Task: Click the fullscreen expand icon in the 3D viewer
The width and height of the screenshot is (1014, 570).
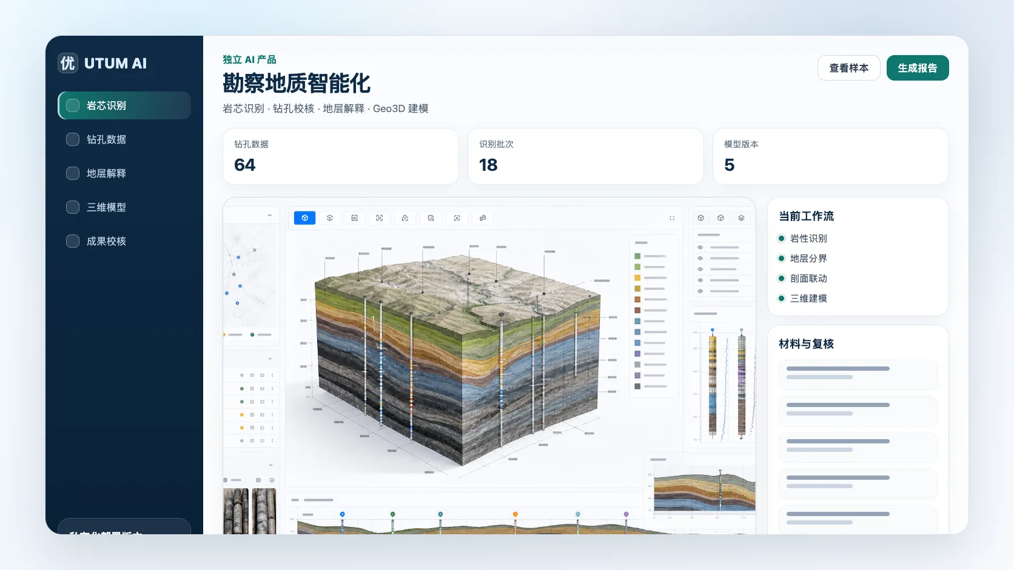Action: tap(672, 218)
